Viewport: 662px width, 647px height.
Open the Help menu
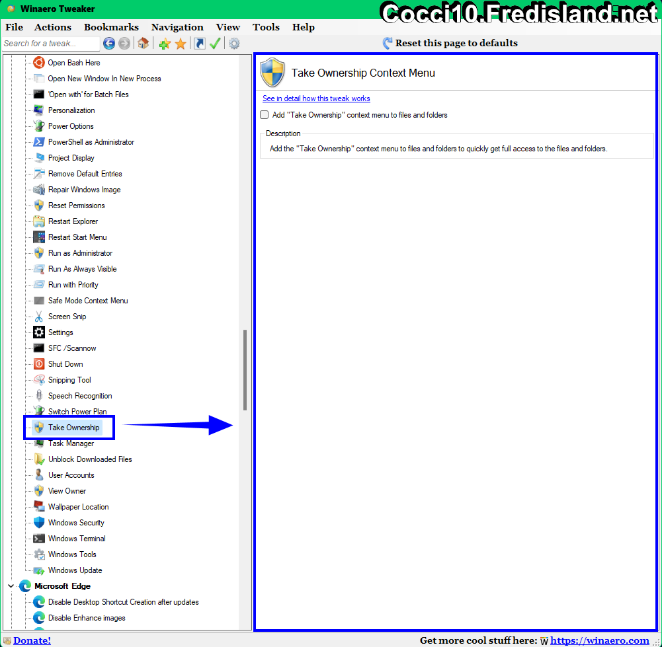[303, 27]
